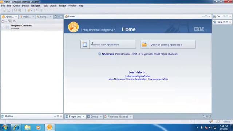
Task: Click the open folder icon beside Open Existing
Action: [x=145, y=44]
